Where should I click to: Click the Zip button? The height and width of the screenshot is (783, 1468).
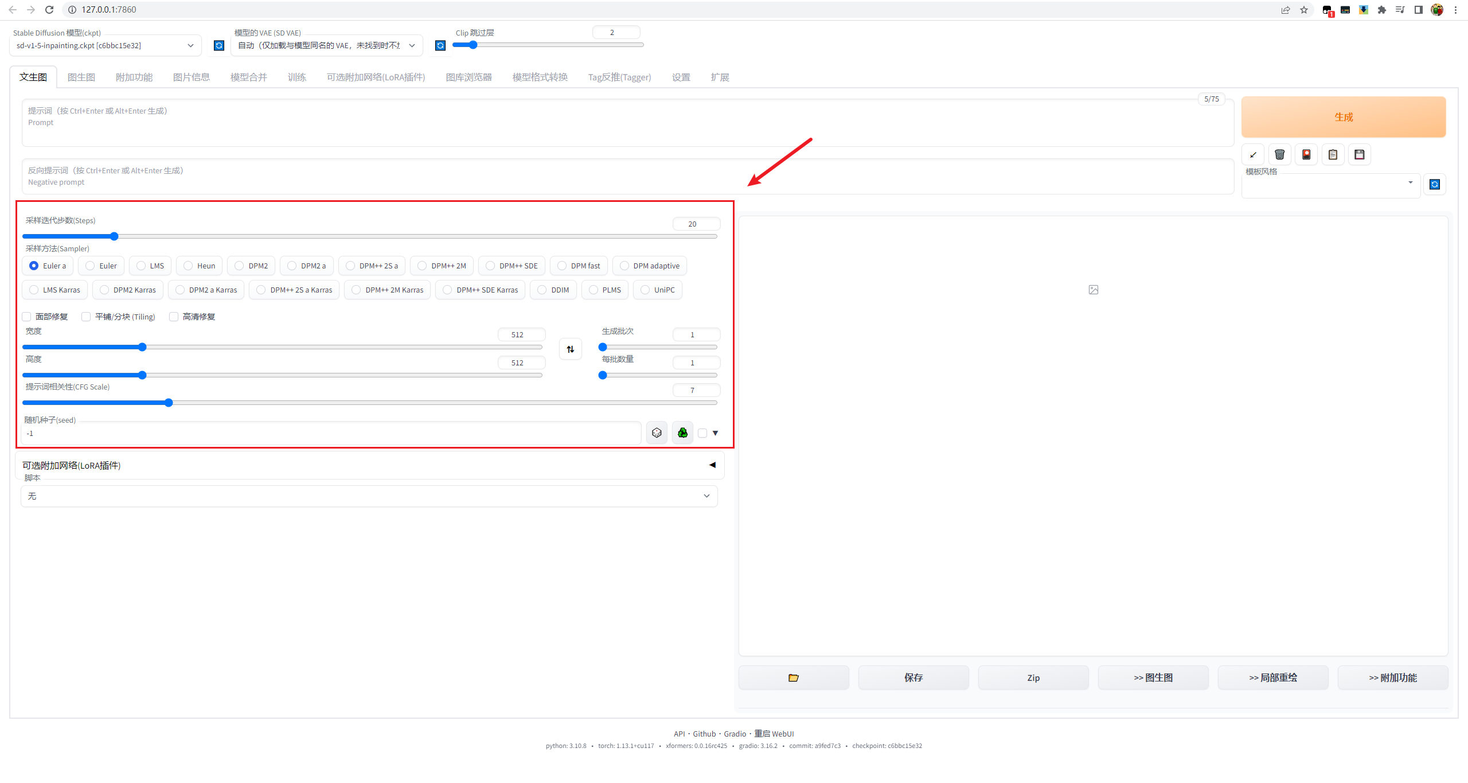tap(1033, 677)
